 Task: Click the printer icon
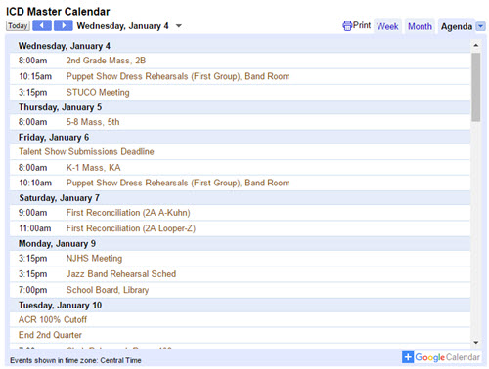(x=347, y=25)
